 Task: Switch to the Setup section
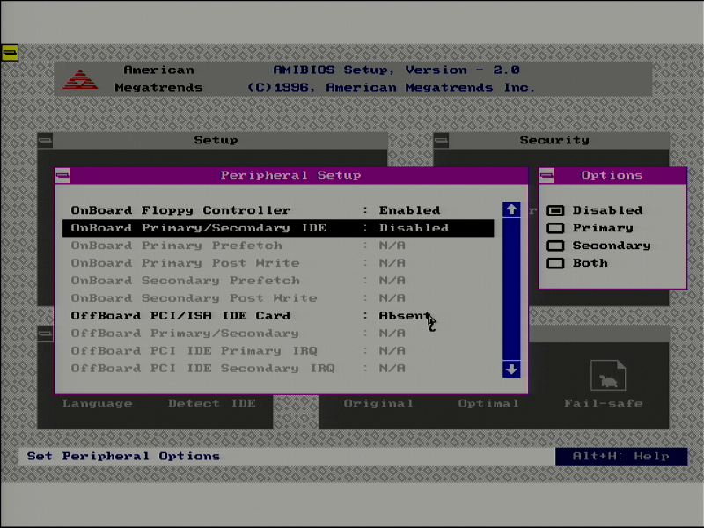pos(216,140)
